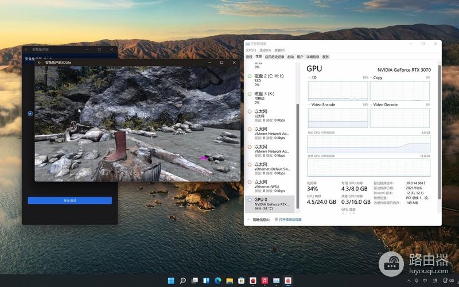Select 磁盘 3 (K:) in sidebar

point(270,98)
